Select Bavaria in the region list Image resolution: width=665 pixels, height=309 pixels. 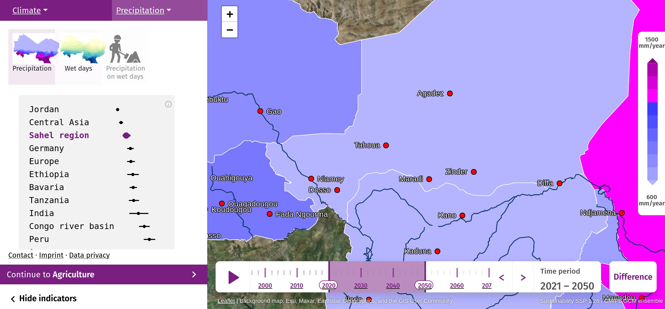46,187
